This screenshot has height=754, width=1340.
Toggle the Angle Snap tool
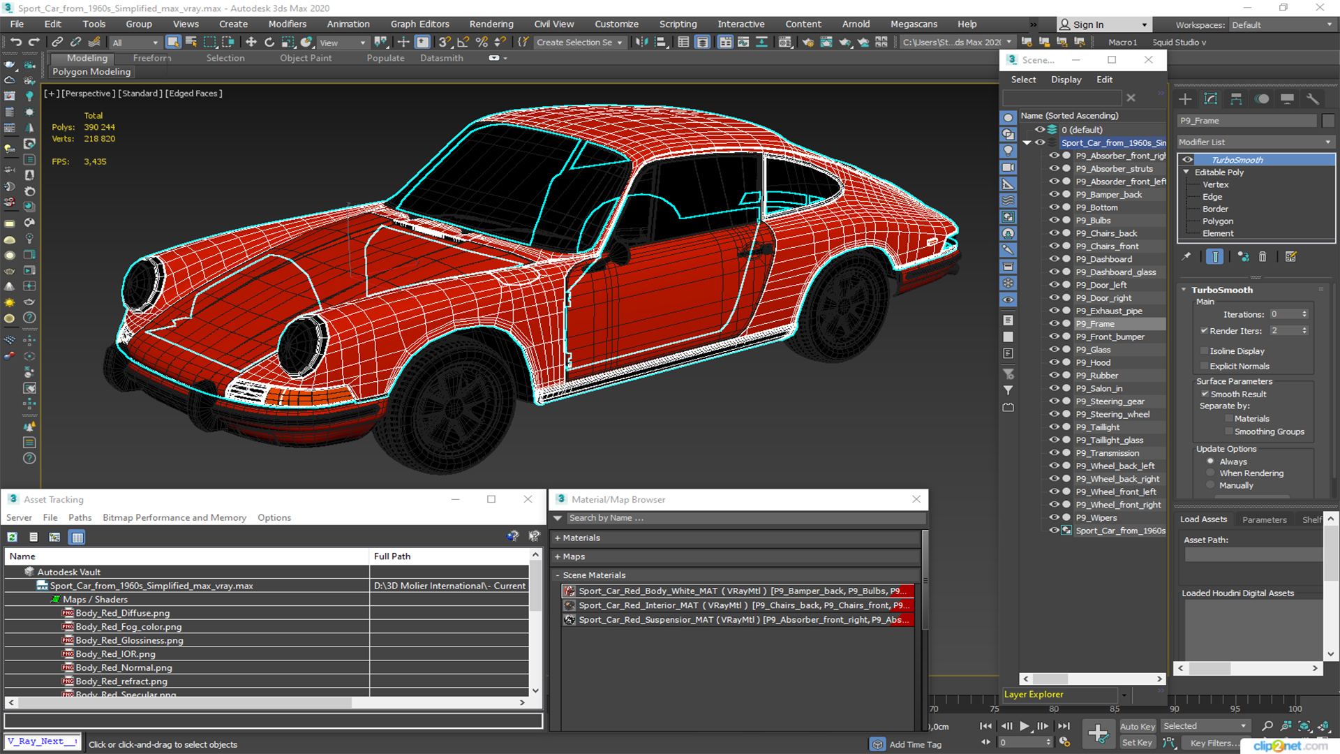pos(463,42)
